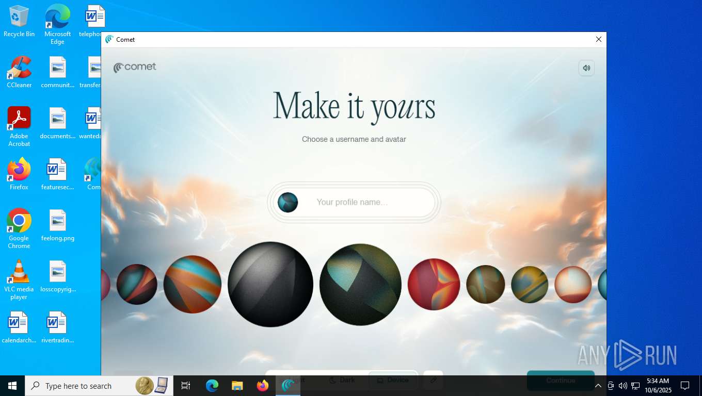Select the CCleaner desktop shortcut
The image size is (702, 396).
point(19,72)
